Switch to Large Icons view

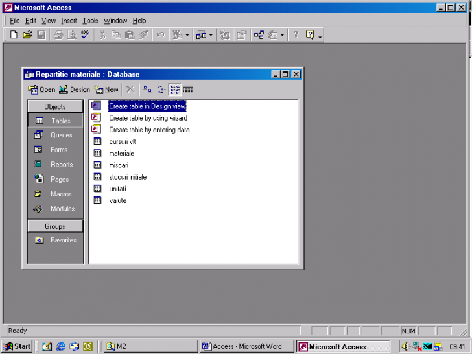pos(147,89)
